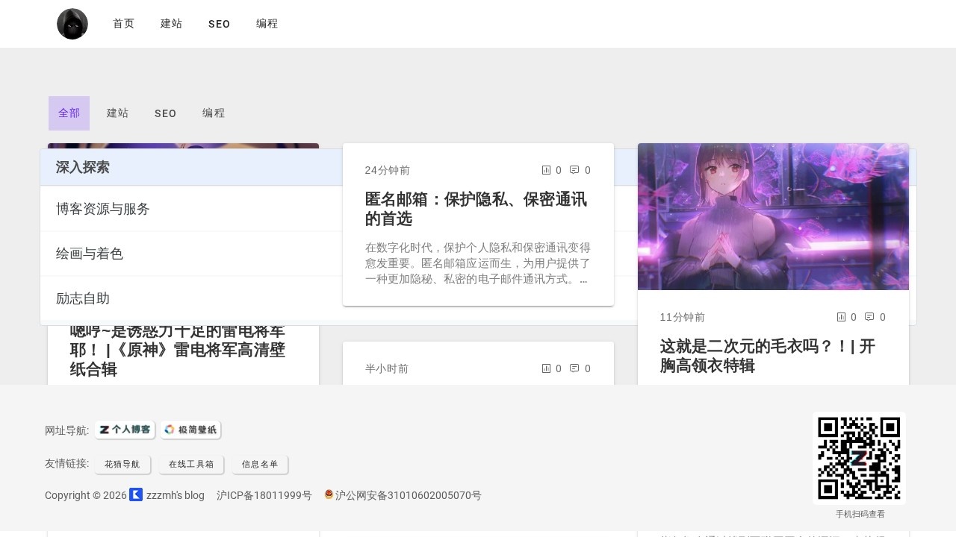Select the SEO category tab
956x537 pixels.
(166, 113)
